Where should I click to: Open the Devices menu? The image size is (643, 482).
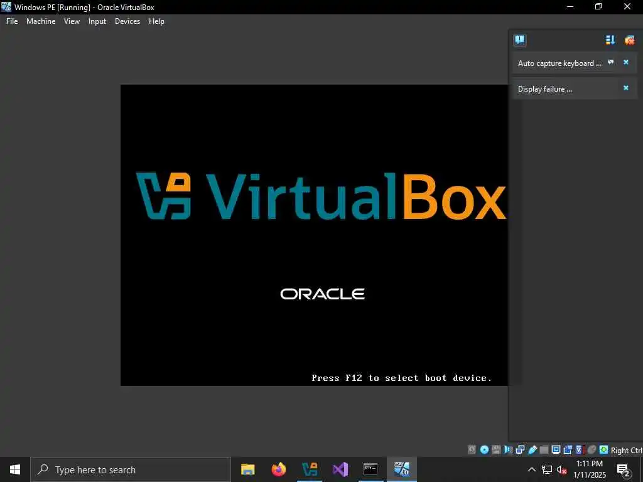[x=127, y=21]
